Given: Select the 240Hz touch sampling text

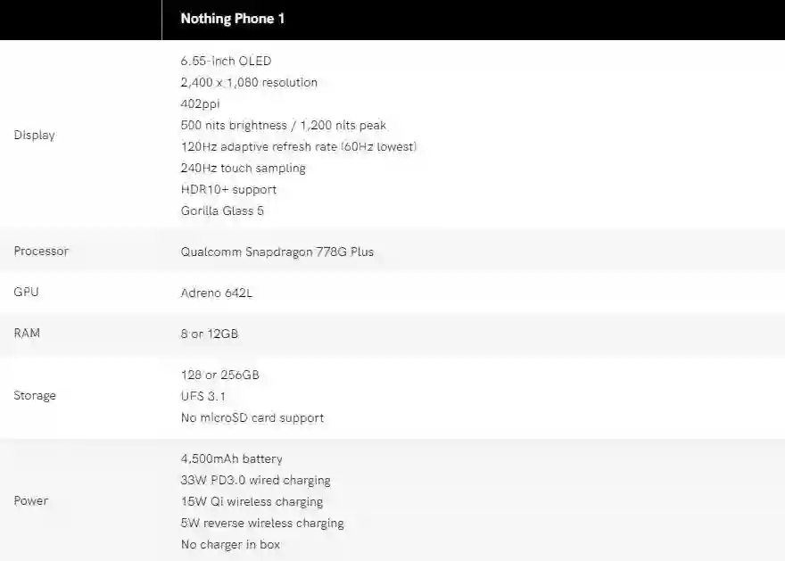Looking at the screenshot, I should [x=243, y=169].
